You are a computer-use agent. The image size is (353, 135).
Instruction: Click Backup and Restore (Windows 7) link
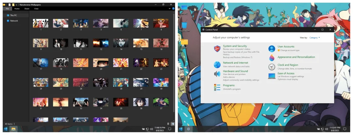click(x=238, y=58)
